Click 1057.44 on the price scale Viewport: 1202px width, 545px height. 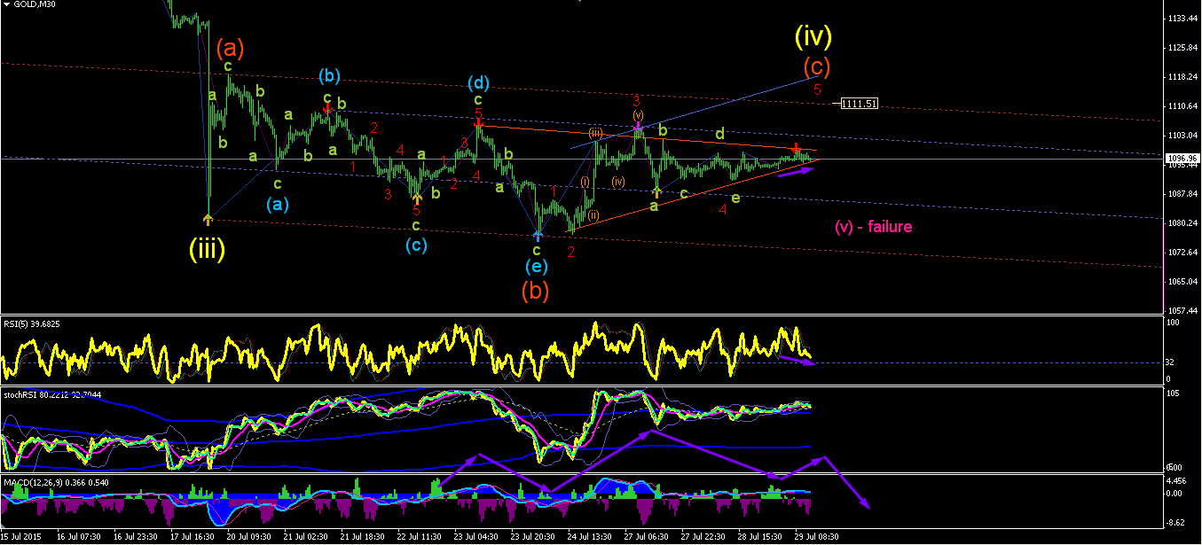[1182, 310]
